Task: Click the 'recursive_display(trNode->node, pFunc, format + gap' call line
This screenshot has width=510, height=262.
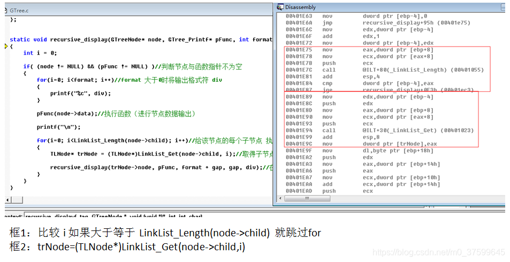Action: pos(161,167)
